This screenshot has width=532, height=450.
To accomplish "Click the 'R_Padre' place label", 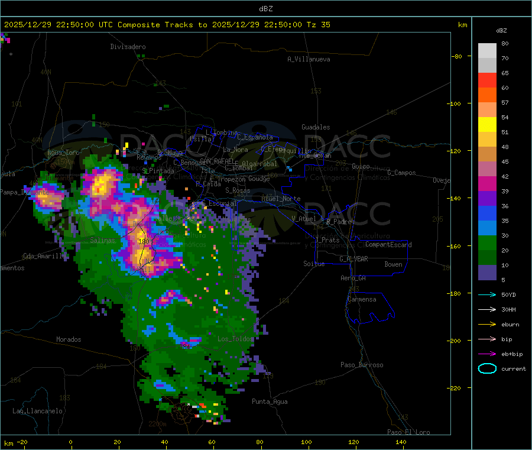I will click(x=339, y=222).
